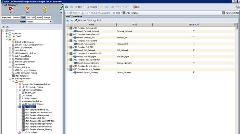The image size is (240, 134).
Task: Click the osp8 organization icon in tree
Action: point(16,81)
